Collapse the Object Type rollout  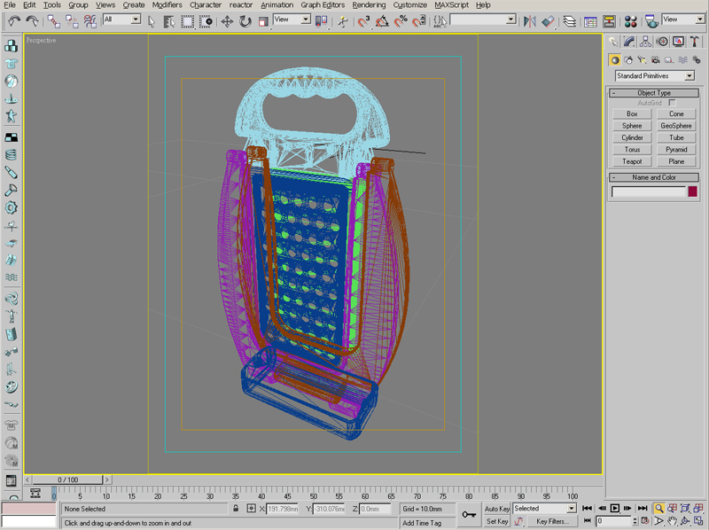click(654, 93)
